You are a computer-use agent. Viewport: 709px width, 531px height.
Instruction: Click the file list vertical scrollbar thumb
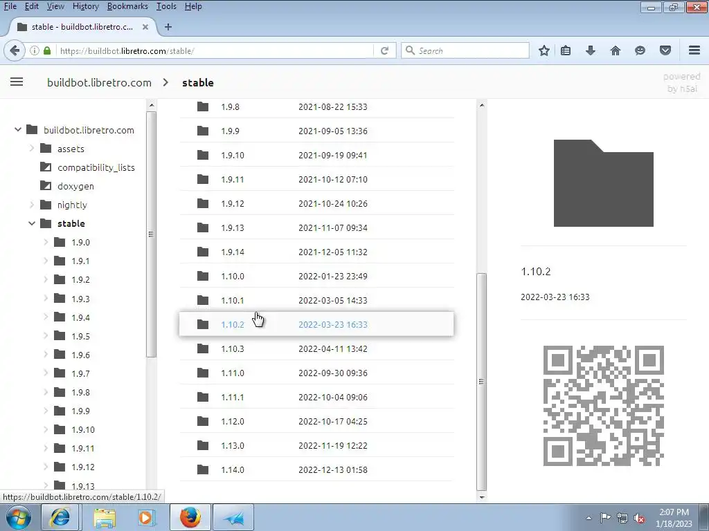tap(482, 382)
